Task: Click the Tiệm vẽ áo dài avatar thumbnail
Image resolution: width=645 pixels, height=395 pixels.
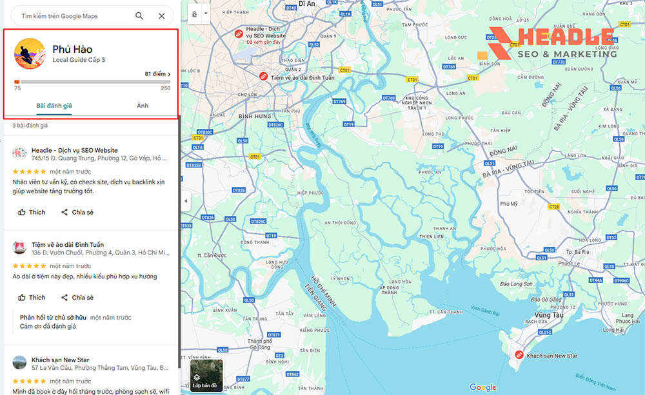Action: click(x=19, y=247)
